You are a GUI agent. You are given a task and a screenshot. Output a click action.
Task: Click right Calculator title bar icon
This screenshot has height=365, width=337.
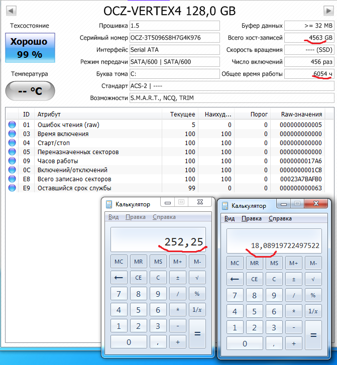224,206
